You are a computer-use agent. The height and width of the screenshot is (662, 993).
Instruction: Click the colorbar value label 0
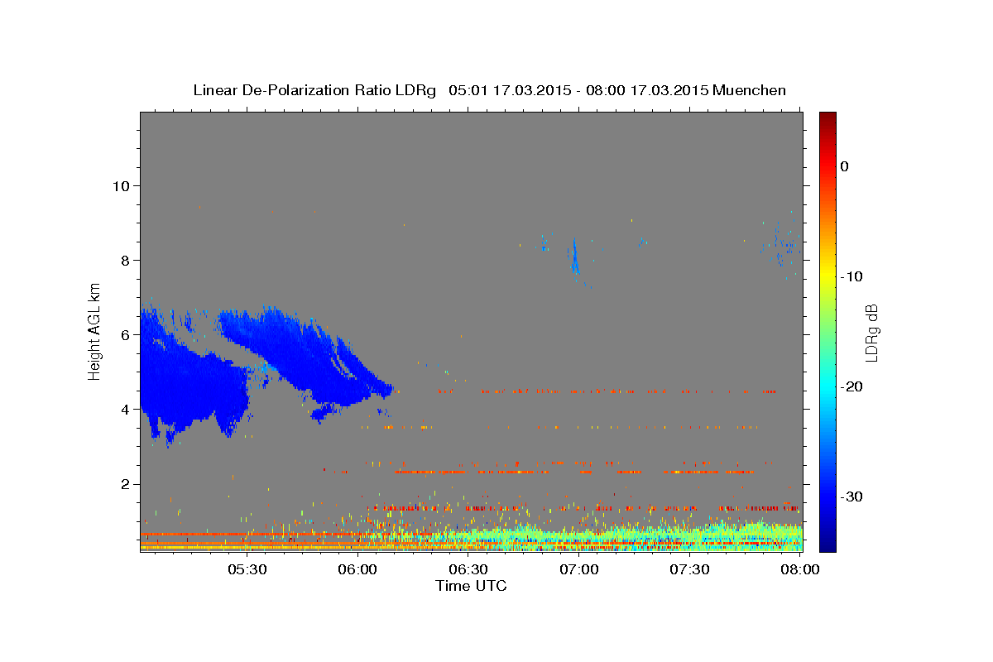point(845,166)
